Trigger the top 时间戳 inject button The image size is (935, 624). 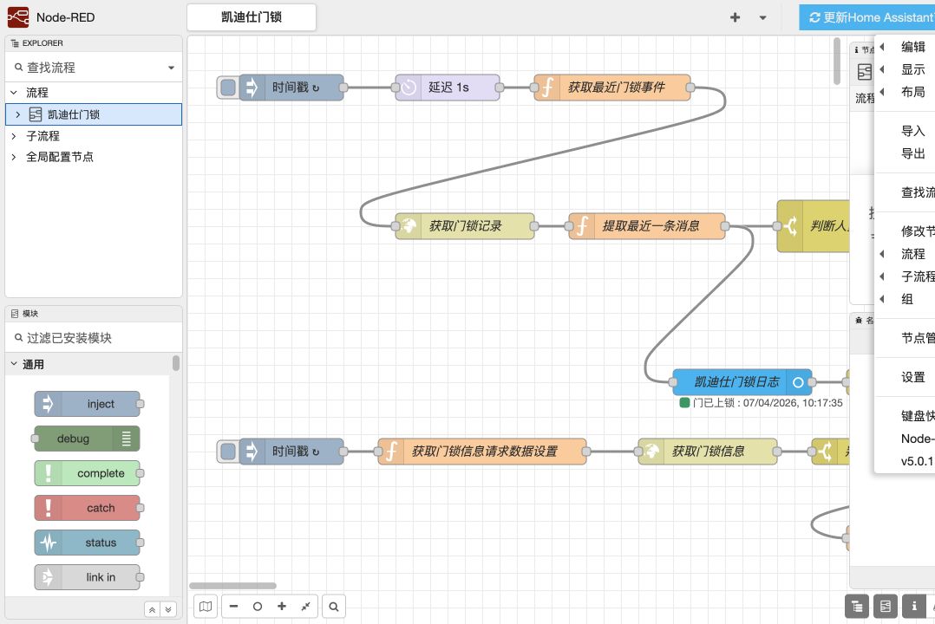click(x=228, y=88)
